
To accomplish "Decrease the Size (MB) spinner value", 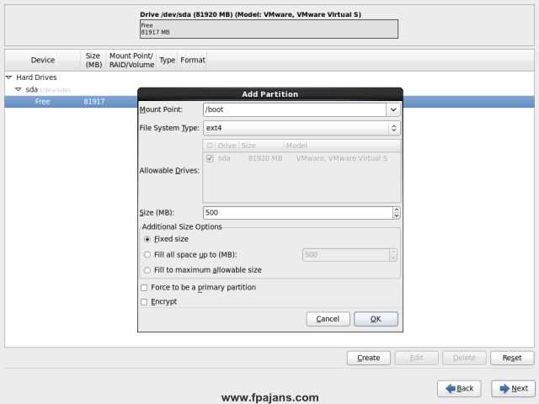I will point(397,215).
